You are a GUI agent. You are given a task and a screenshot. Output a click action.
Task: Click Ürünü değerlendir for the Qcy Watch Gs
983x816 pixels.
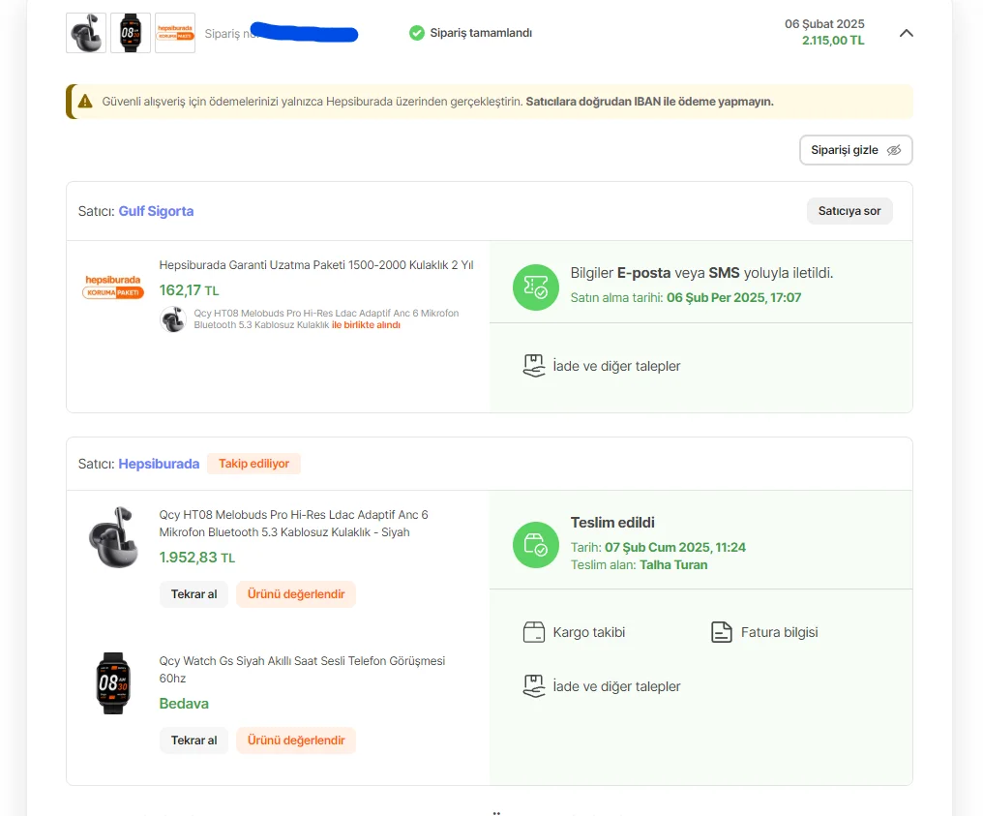coord(296,740)
